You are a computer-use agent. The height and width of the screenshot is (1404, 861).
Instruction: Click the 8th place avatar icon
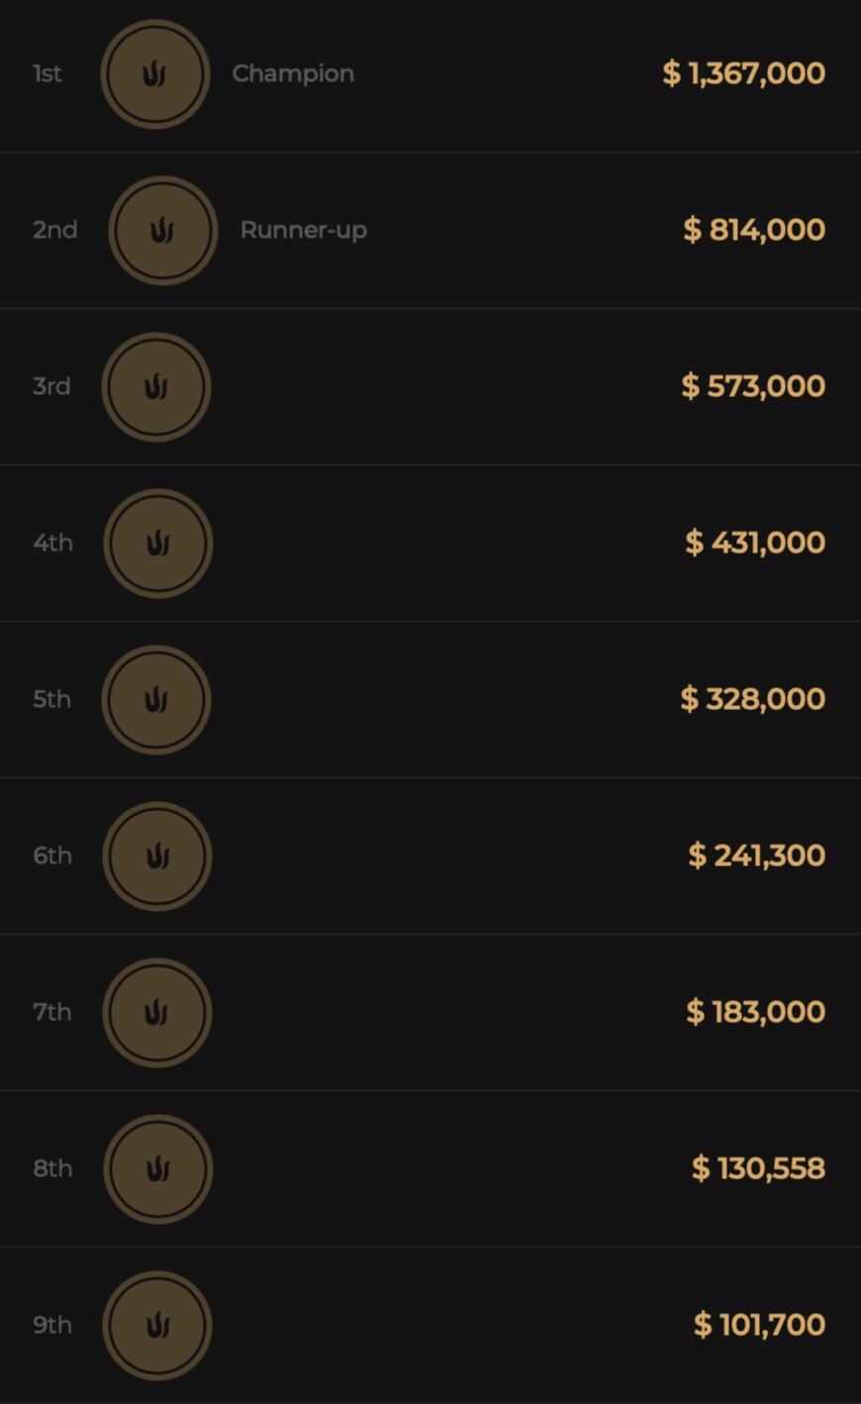[x=157, y=1169]
